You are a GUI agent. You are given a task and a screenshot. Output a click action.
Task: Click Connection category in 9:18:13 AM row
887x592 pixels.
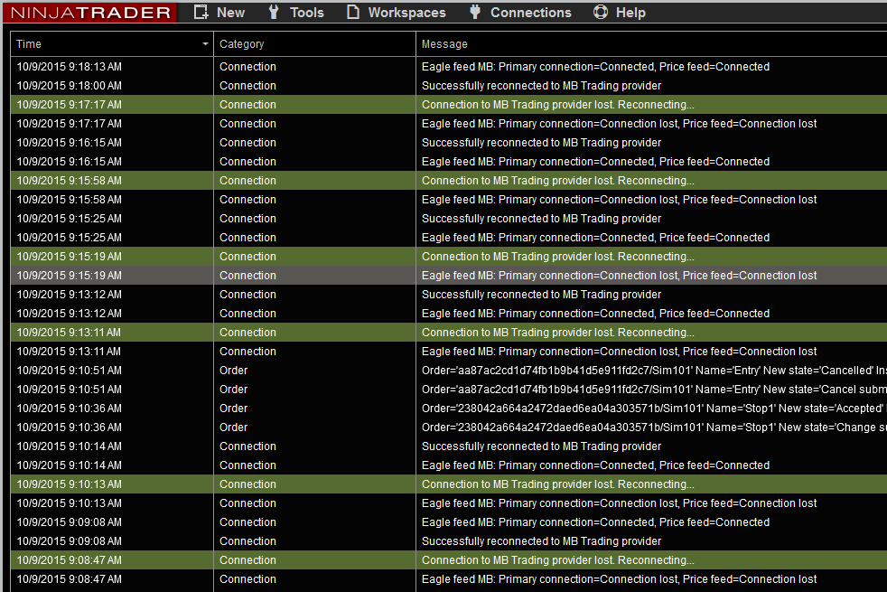point(247,67)
